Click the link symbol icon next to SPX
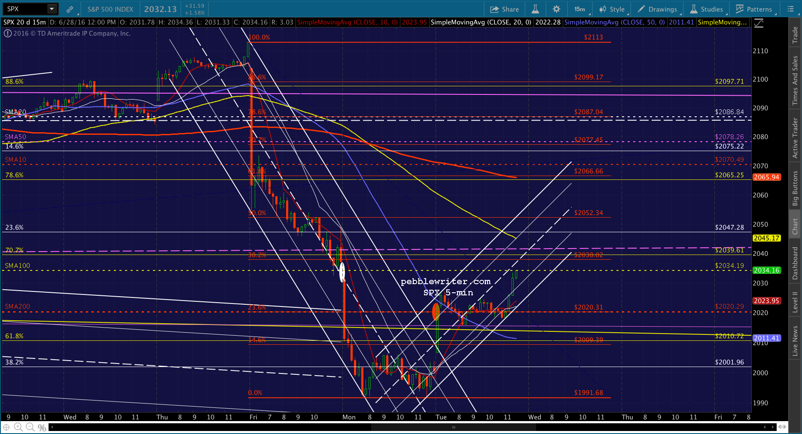802x434 pixels. coord(70,9)
